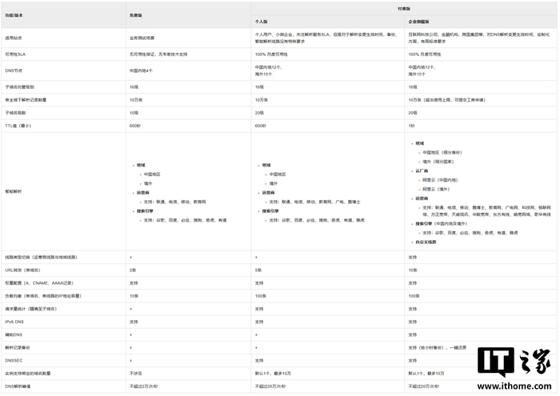Screen dimensions: 560x396
Task: Select the 个人版 sub-header
Action: [261, 21]
